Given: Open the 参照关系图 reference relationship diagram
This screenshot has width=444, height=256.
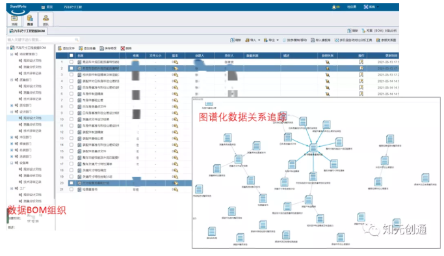Looking at the screenshot, I should pos(386,40).
